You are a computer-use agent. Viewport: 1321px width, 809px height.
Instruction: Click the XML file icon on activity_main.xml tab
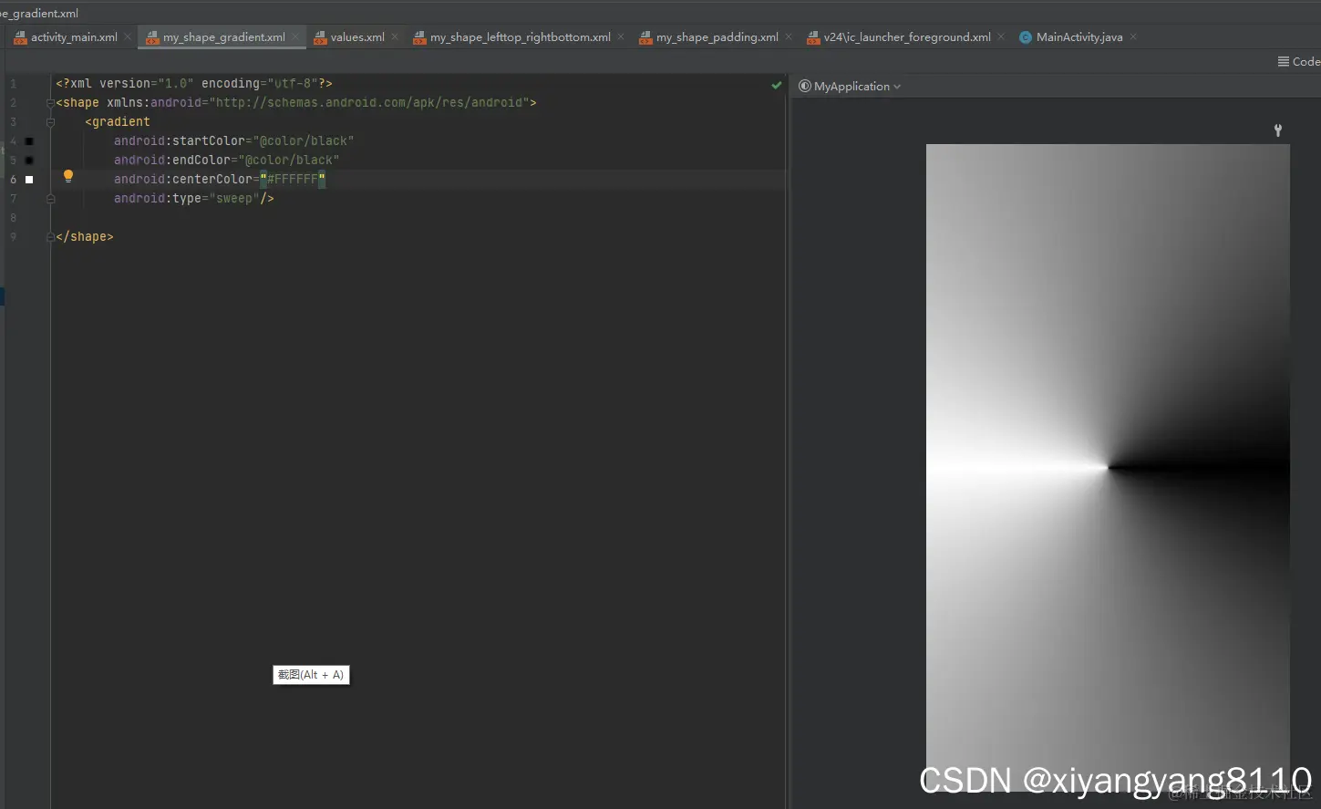pos(20,37)
